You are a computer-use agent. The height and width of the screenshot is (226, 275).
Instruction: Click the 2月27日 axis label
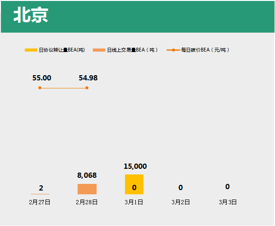40,202
